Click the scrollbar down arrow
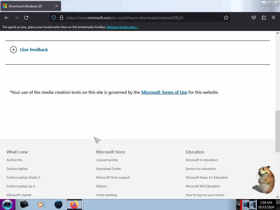The image size is (280, 210). pyautogui.click(x=278, y=197)
